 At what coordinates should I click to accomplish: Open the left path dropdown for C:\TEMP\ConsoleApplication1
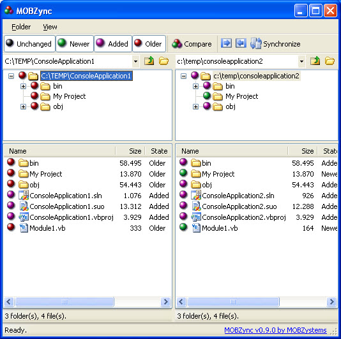(x=135, y=61)
